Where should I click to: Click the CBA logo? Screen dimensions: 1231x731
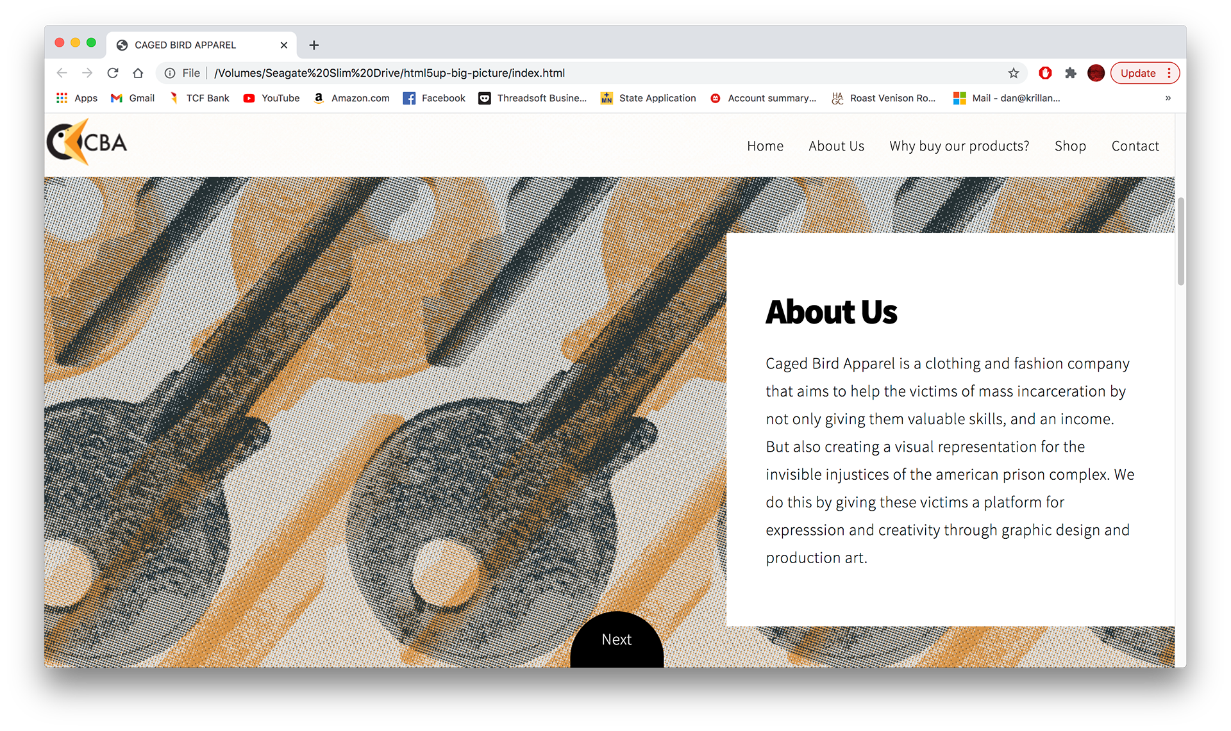click(87, 142)
